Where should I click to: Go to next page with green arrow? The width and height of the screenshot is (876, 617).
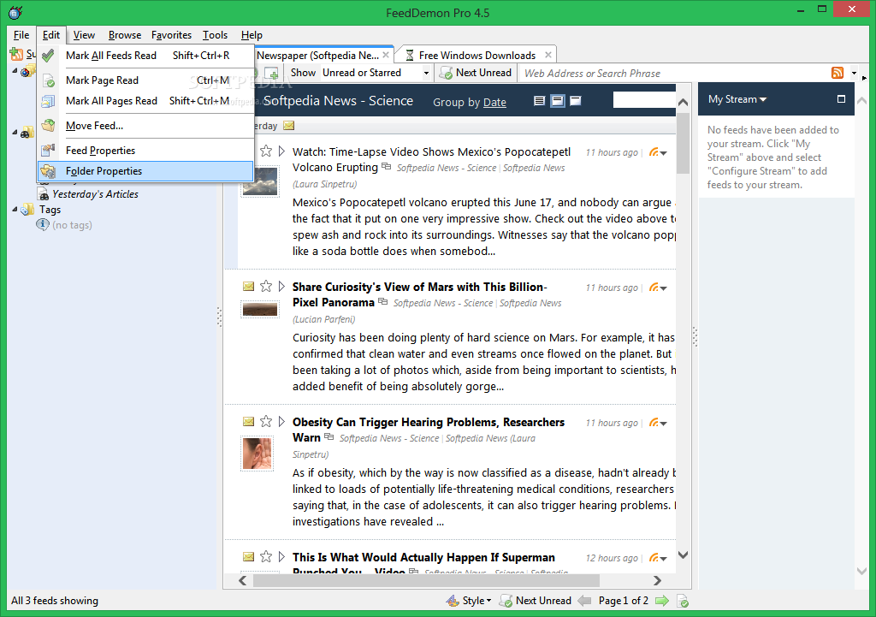click(x=662, y=601)
